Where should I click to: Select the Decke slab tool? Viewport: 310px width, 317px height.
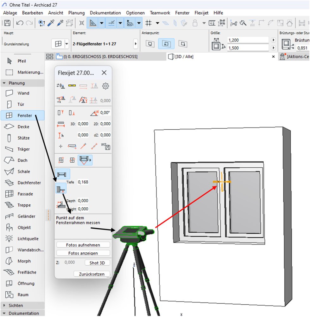click(22, 127)
